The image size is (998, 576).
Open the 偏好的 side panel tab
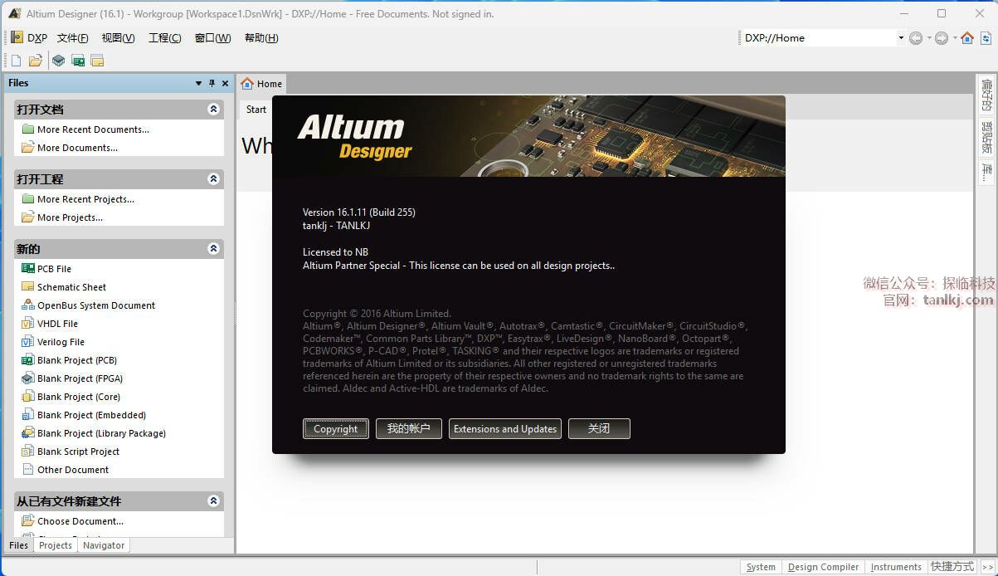(x=986, y=95)
